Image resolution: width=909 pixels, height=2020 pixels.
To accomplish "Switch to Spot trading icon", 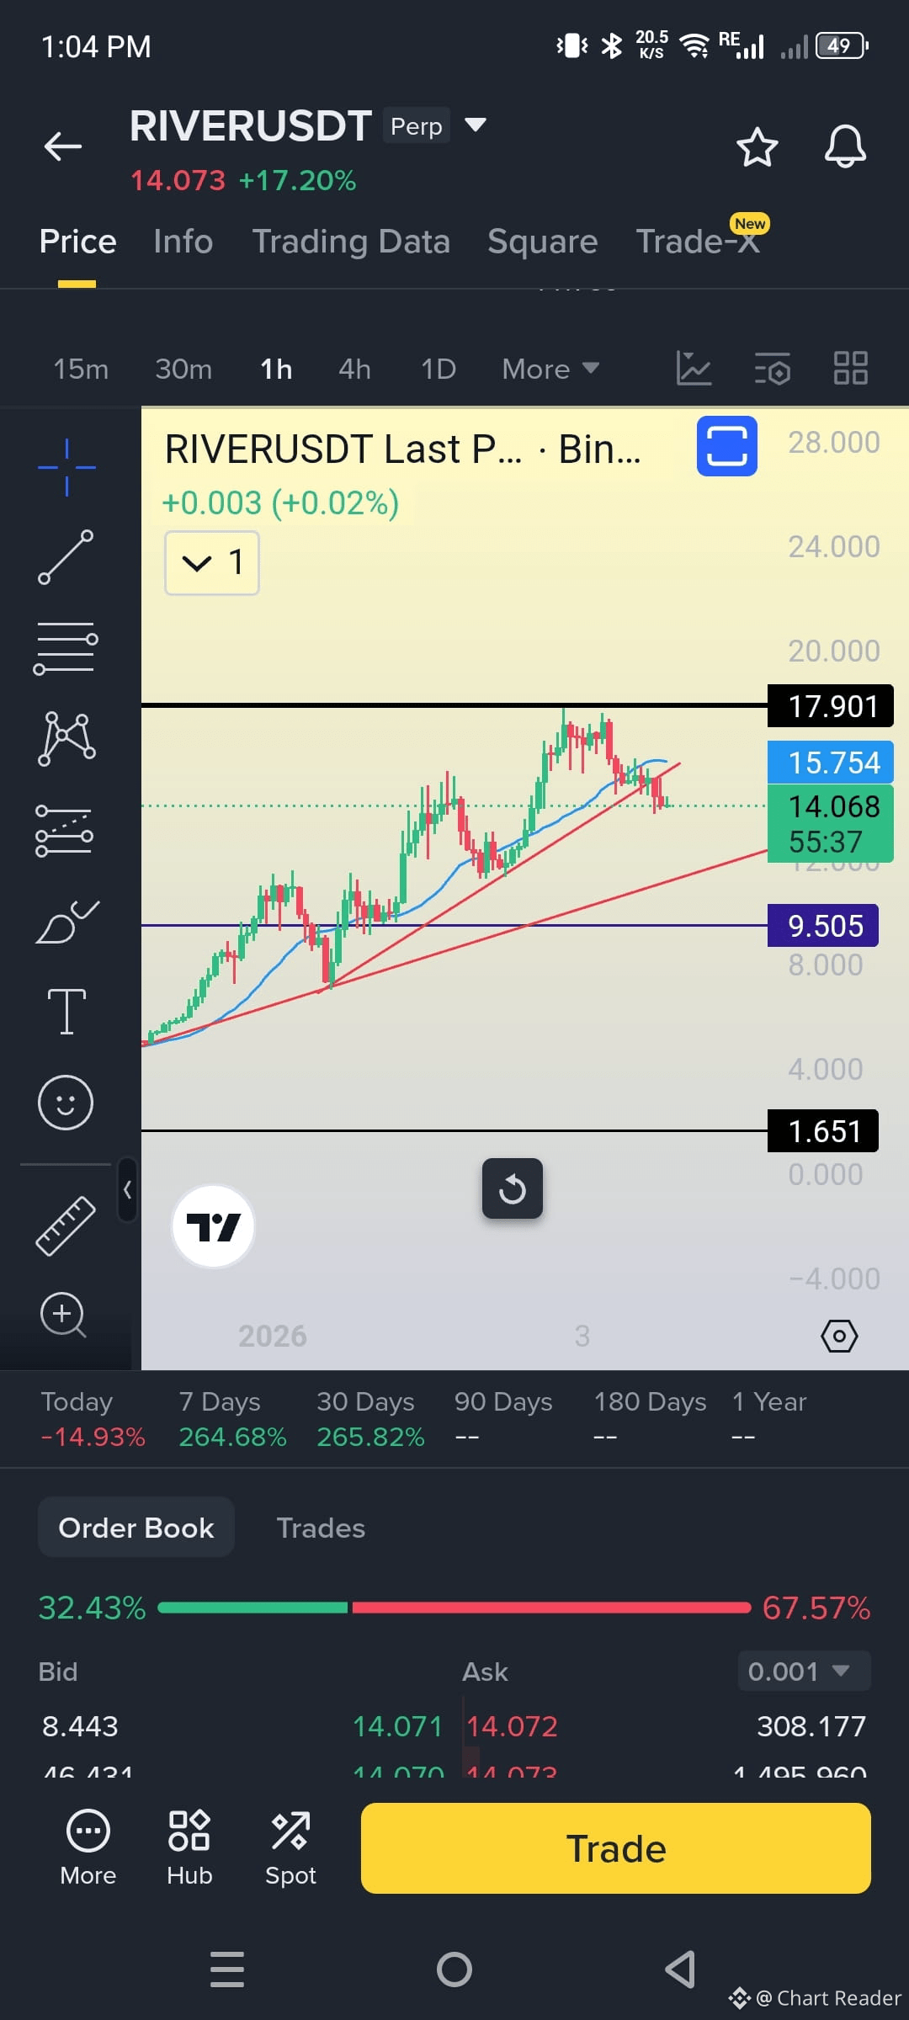I will point(290,1847).
